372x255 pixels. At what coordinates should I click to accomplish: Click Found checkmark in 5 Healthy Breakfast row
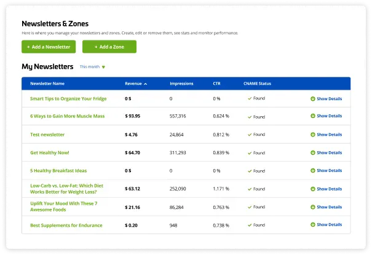[250, 171]
